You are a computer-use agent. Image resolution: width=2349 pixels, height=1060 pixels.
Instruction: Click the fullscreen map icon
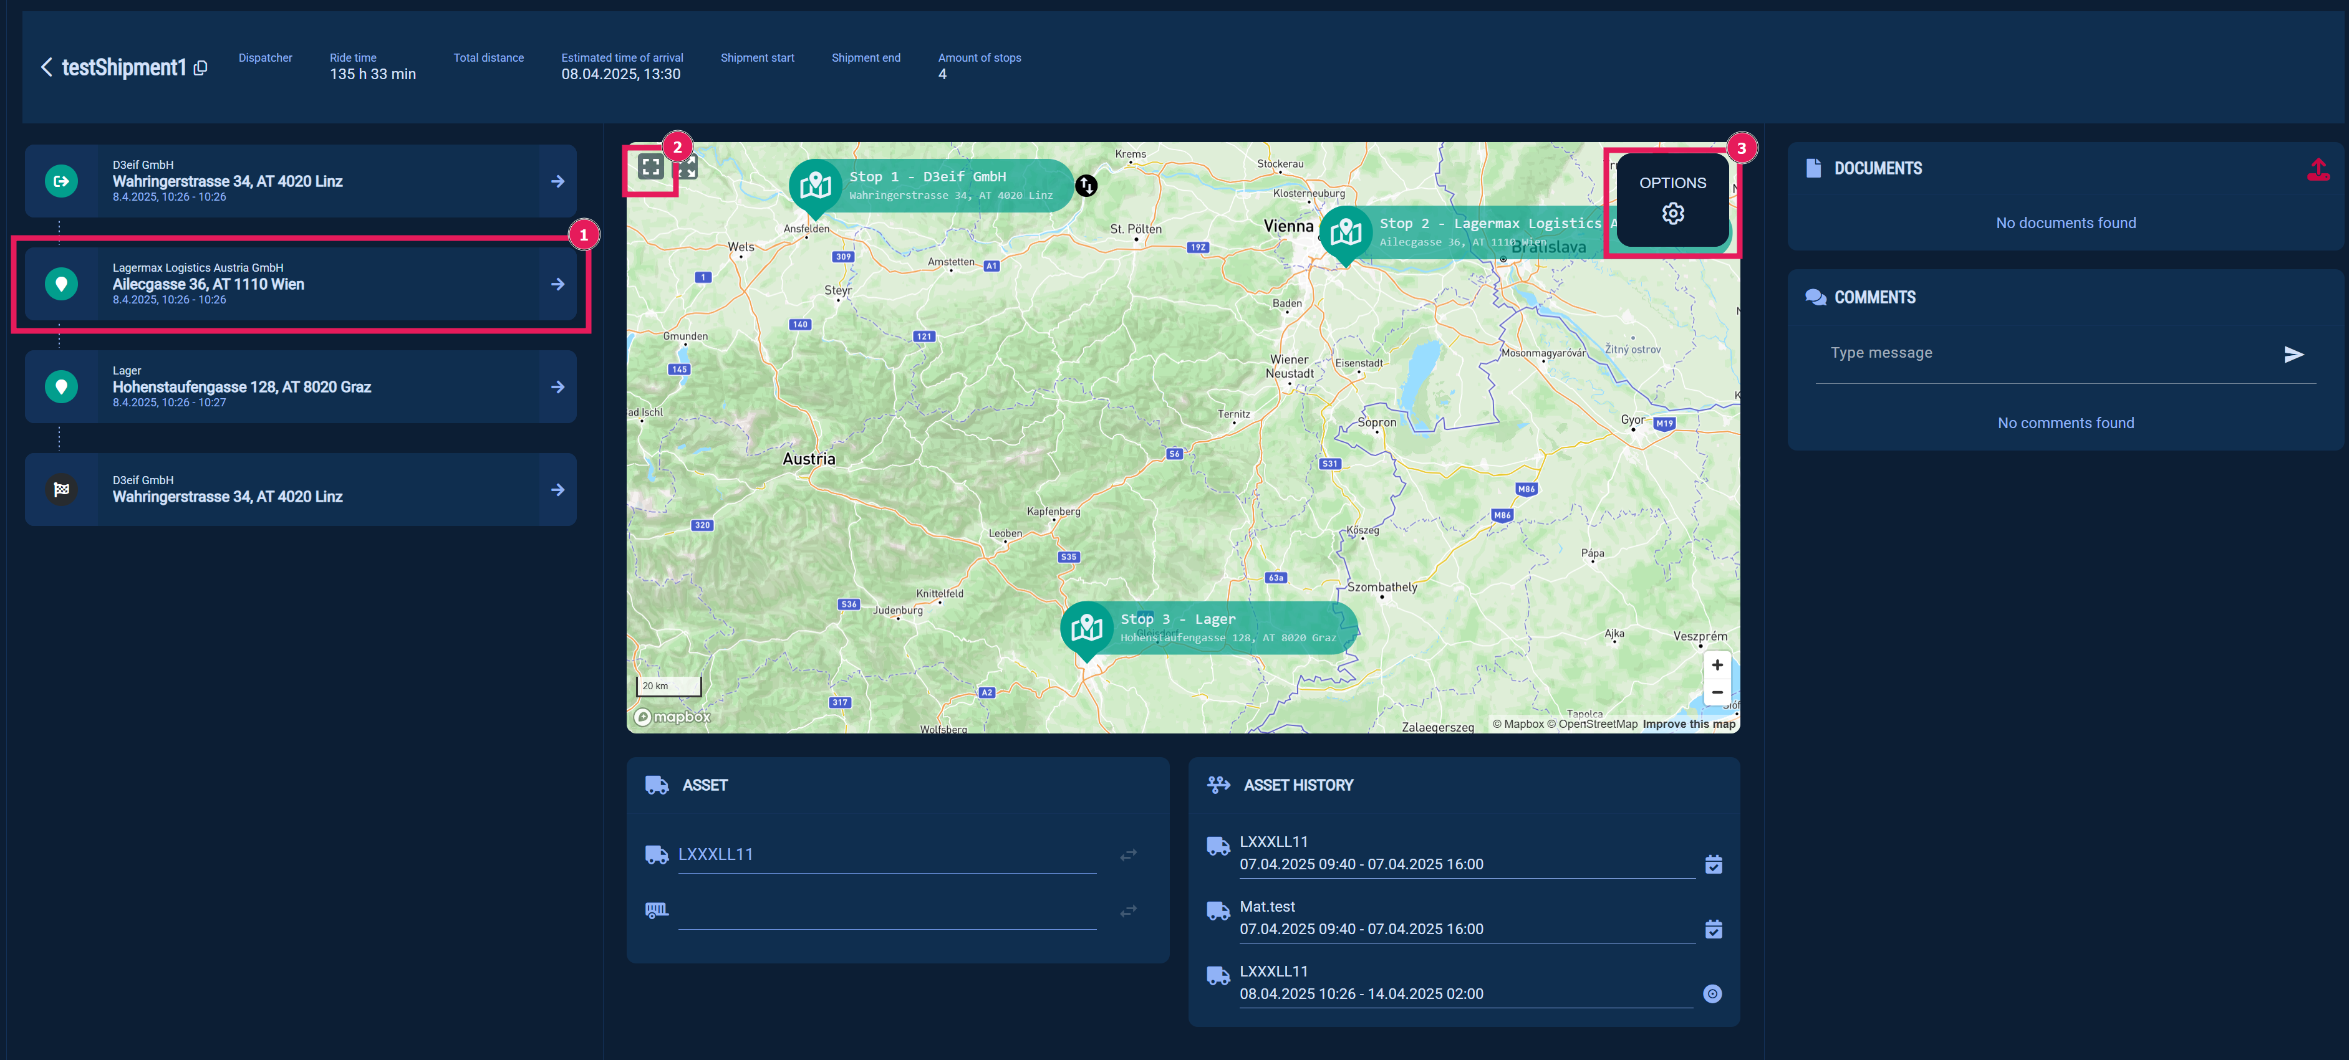click(650, 167)
